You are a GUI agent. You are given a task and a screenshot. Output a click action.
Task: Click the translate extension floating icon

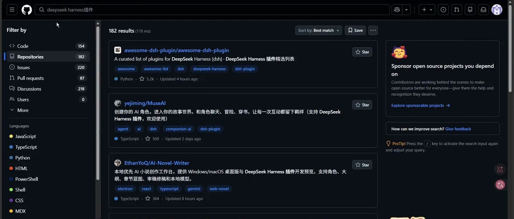click(x=500, y=185)
